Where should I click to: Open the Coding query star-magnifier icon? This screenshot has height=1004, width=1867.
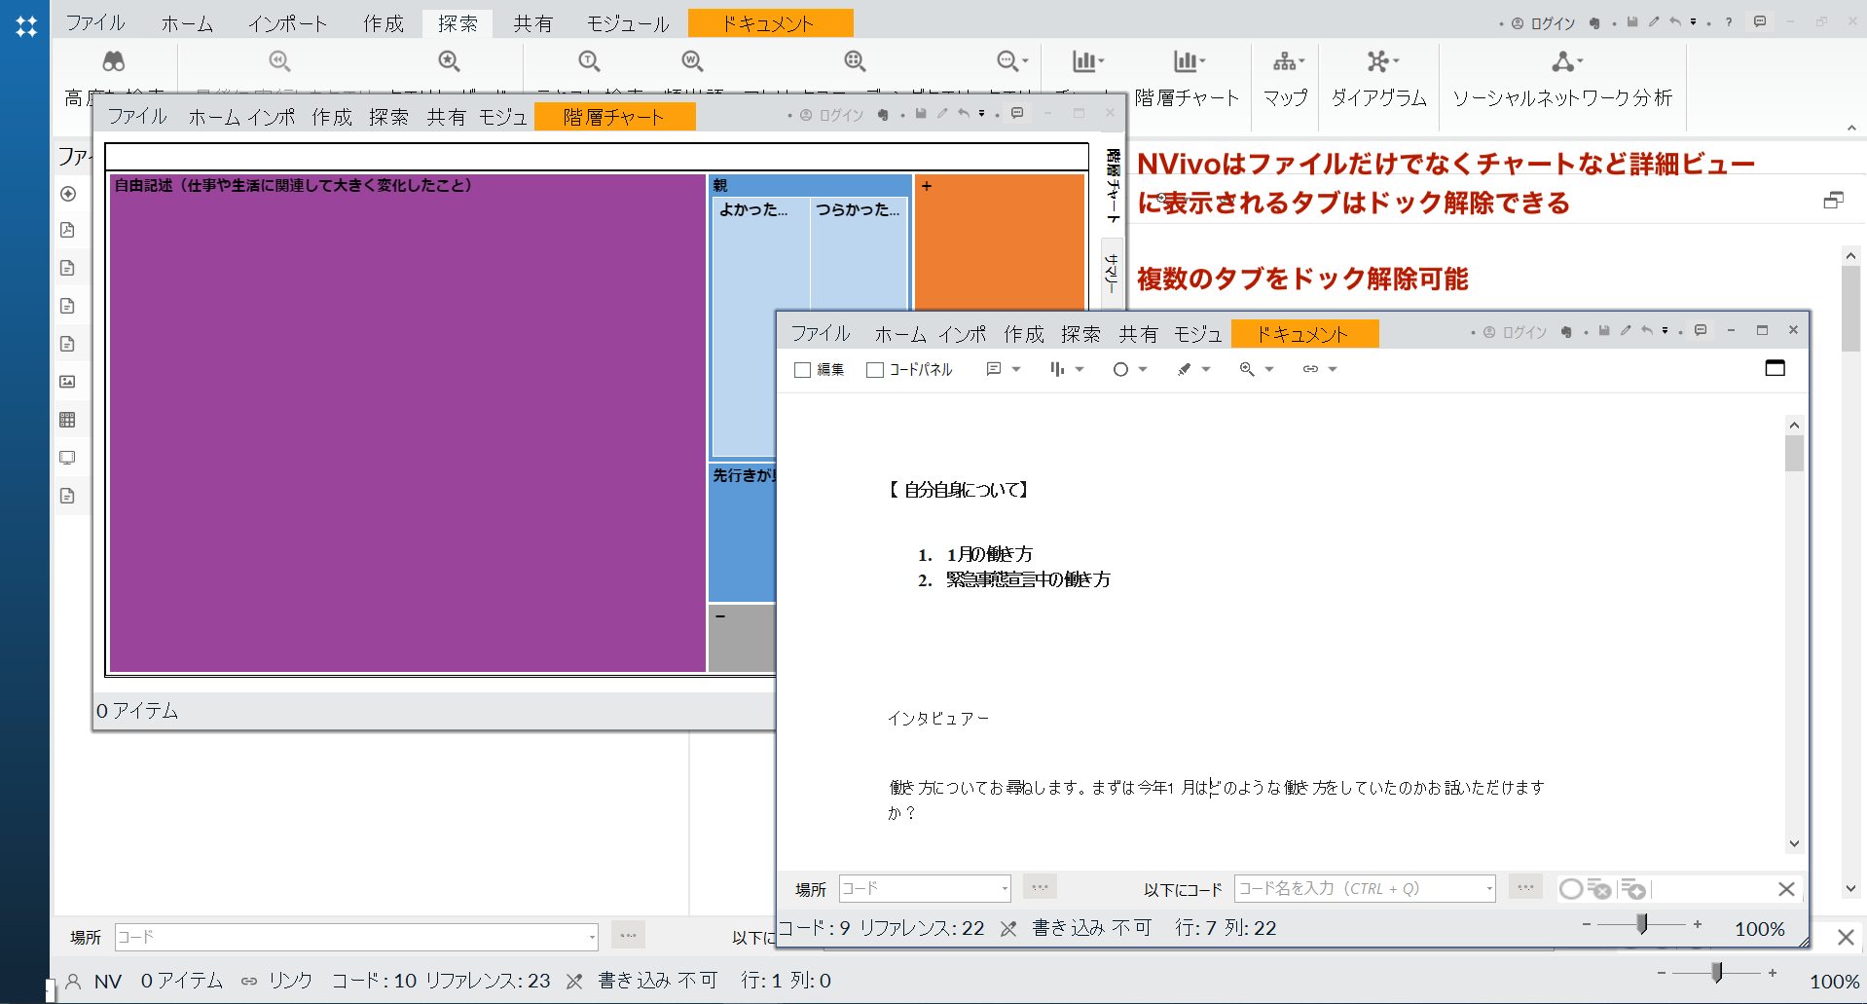pyautogui.click(x=449, y=61)
